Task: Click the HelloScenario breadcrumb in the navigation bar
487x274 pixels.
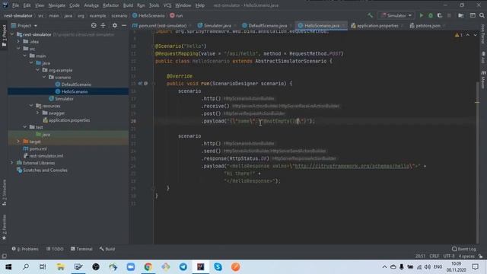Action: (x=148, y=15)
